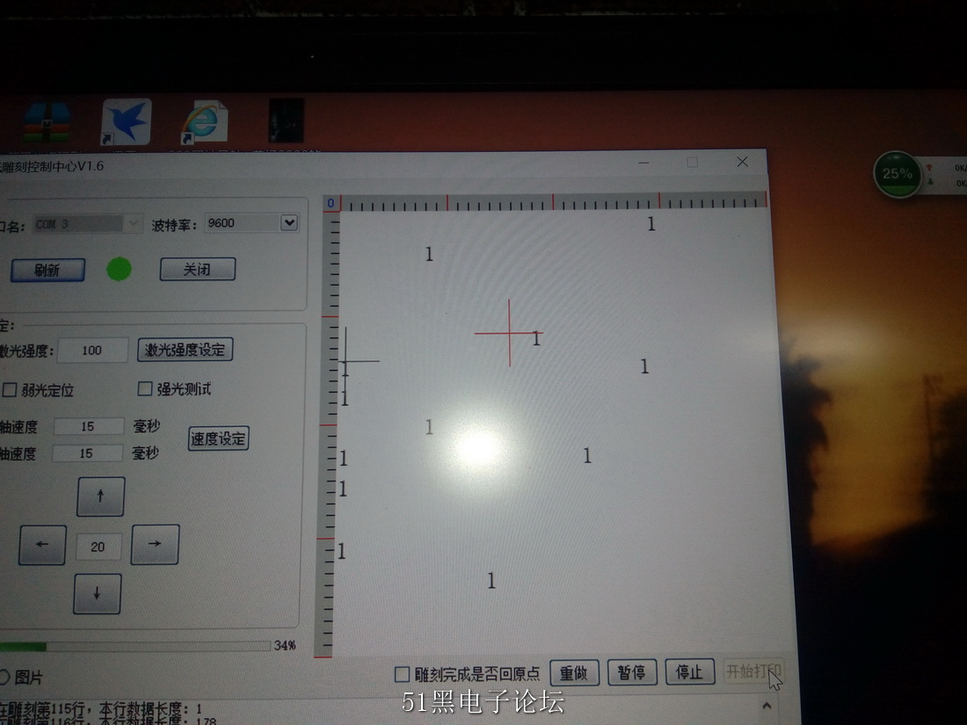967x725 pixels.
Task: Click the up arrow jog button
Action: [100, 496]
